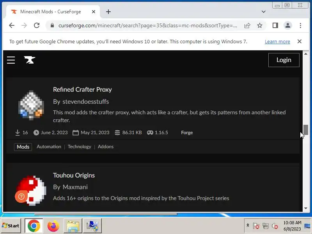Click the muted volume tray icon
Screen dimensions: 312x234
click(x=275, y=226)
